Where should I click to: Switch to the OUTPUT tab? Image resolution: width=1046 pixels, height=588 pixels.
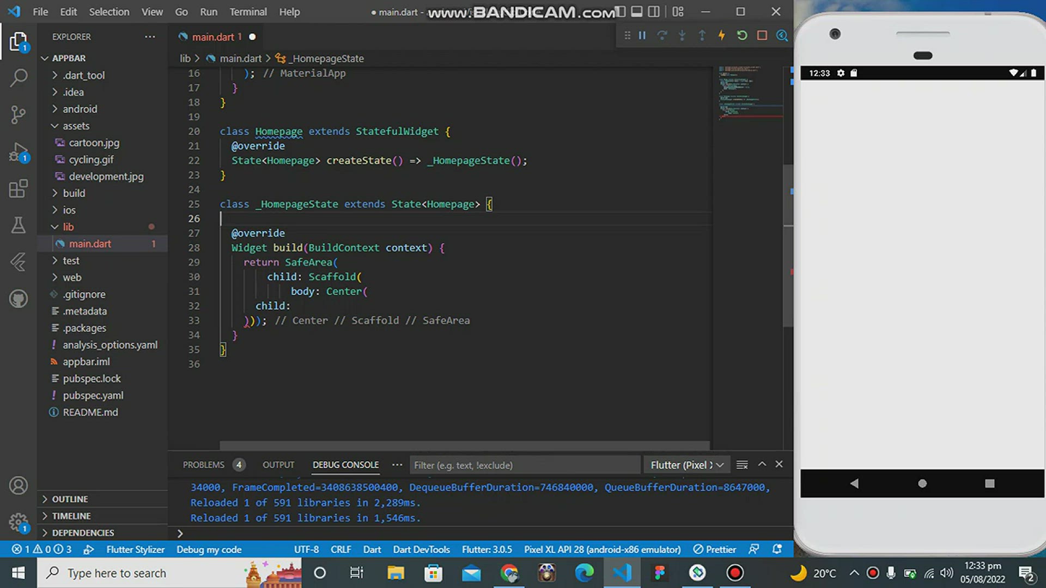pos(278,464)
